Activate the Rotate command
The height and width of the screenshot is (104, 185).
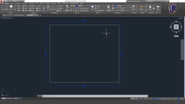(x=32, y=6)
